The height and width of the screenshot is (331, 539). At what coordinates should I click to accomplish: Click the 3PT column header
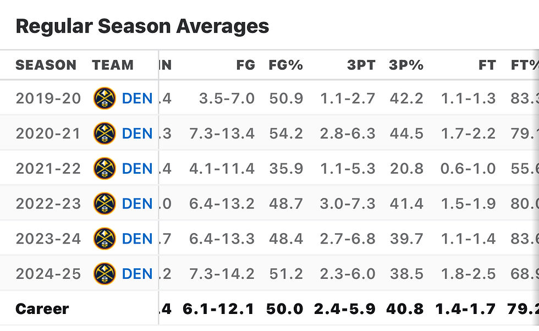361,65
